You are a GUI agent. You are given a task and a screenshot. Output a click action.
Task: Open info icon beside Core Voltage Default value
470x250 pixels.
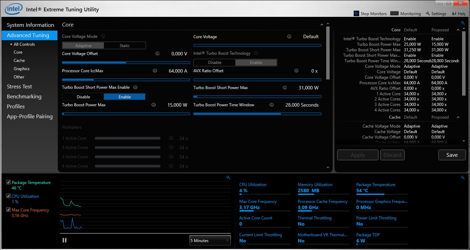coord(289,36)
